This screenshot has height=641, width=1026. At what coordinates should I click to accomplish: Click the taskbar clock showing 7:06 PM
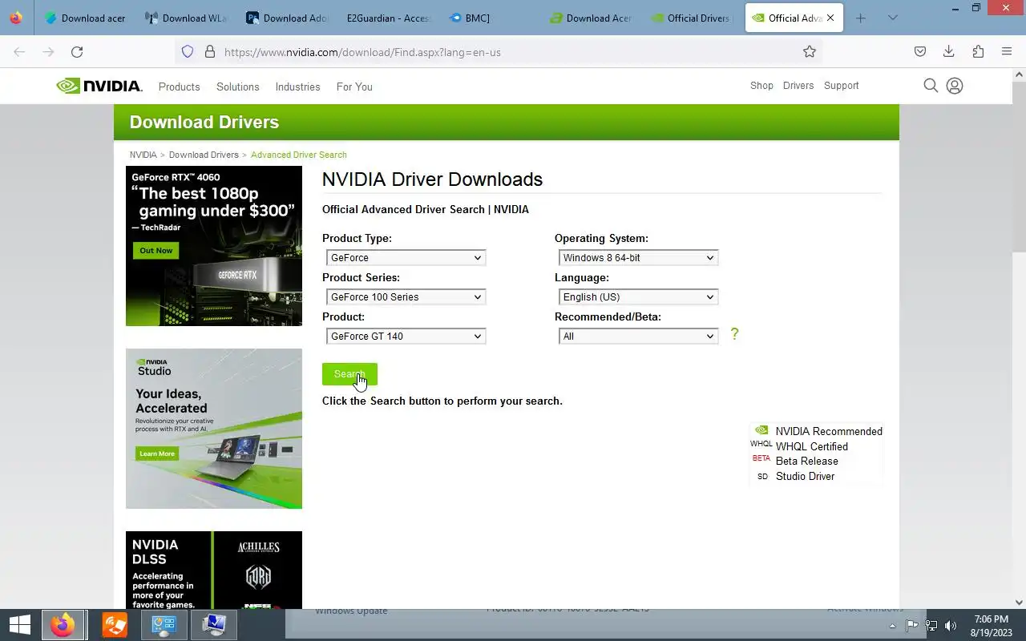(991, 626)
